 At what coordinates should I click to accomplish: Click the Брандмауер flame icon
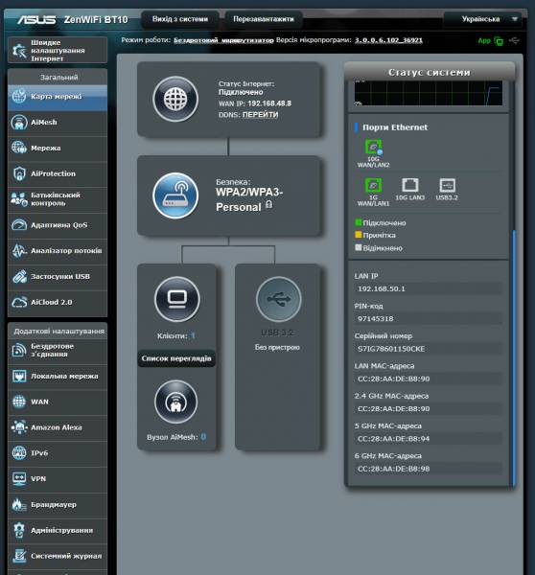coord(19,505)
